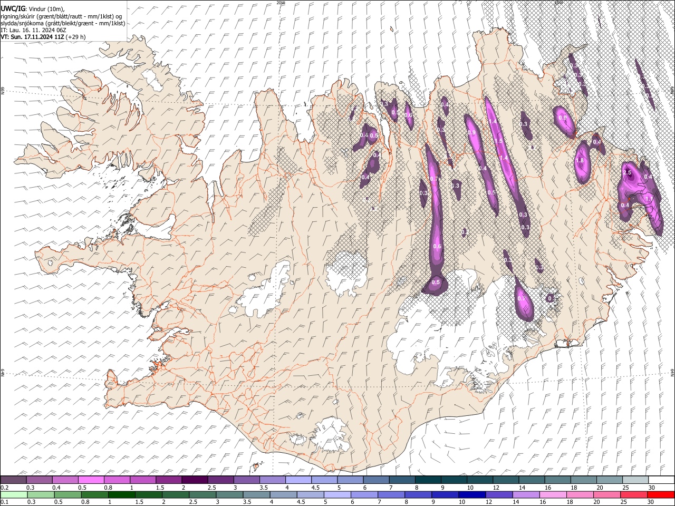Screen dimensions: 675x506
Task: Click '30' in the green-red rain legend row
Action: pyautogui.click(x=652, y=502)
